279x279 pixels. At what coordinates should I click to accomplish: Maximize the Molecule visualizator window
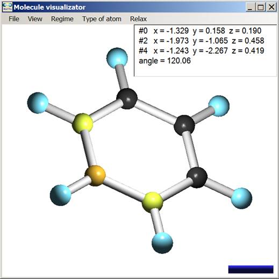pos(261,7)
